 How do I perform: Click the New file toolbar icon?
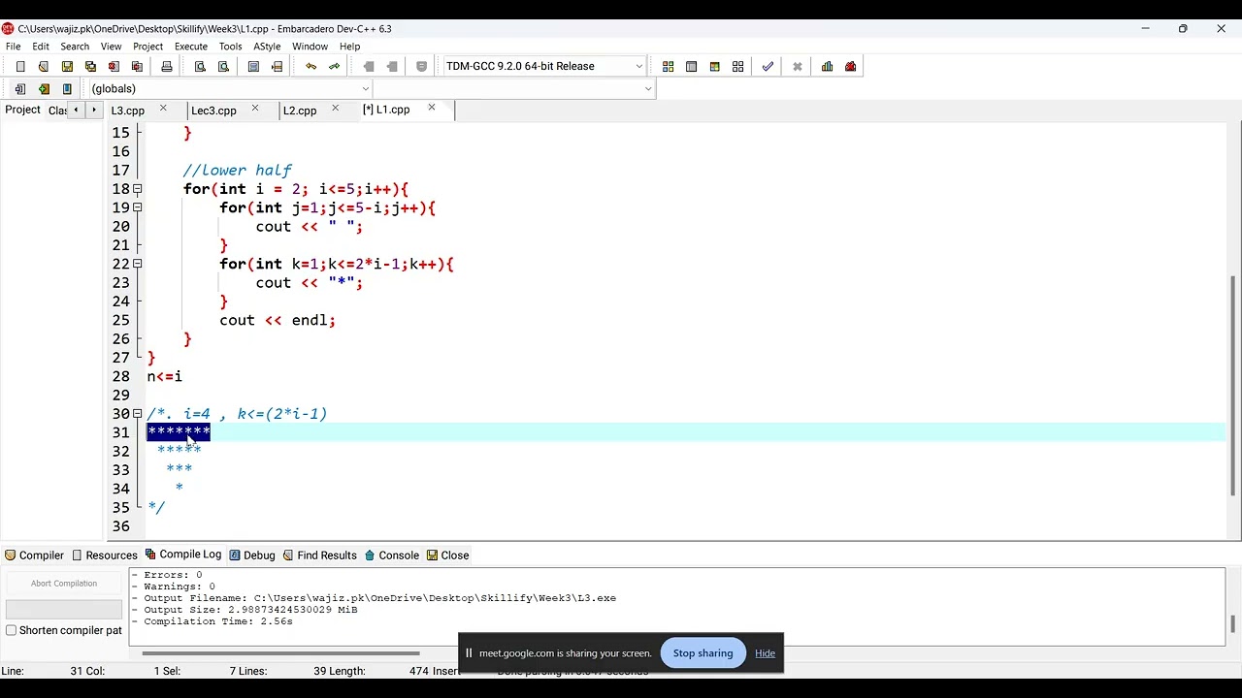click(x=20, y=66)
